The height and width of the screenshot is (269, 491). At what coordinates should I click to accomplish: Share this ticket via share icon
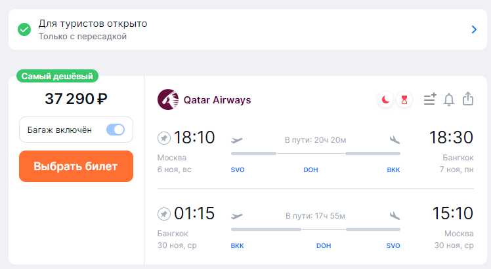pos(468,99)
